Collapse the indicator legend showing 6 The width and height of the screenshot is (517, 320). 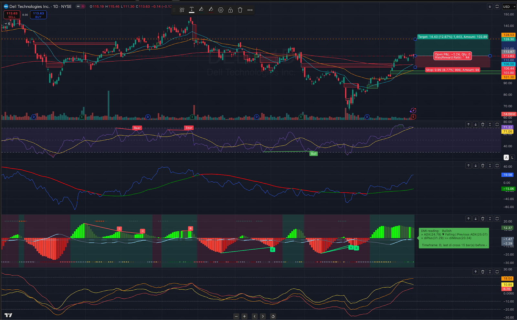(x=7, y=24)
